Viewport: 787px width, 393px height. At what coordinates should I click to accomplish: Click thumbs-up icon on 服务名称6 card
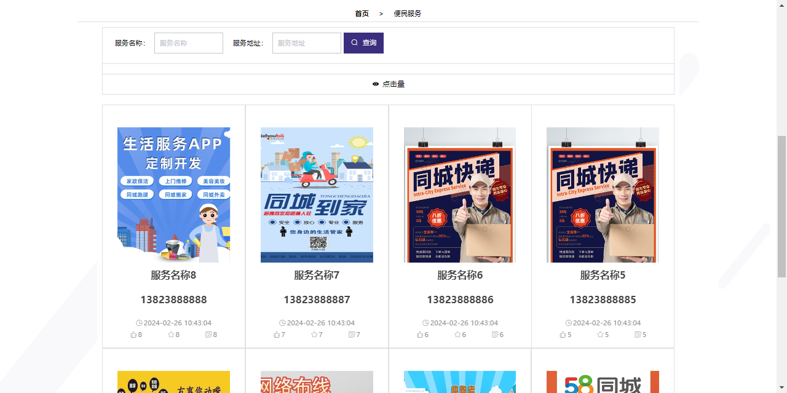pos(420,335)
